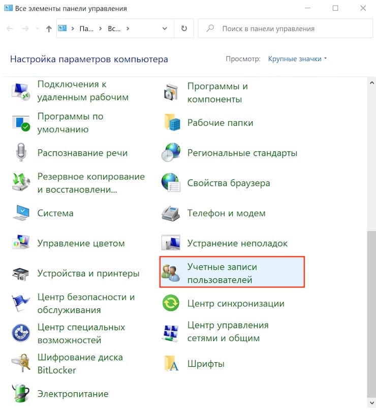The width and height of the screenshot is (376, 410).
Task: Open the Управление цветом text link
Action: (81, 243)
